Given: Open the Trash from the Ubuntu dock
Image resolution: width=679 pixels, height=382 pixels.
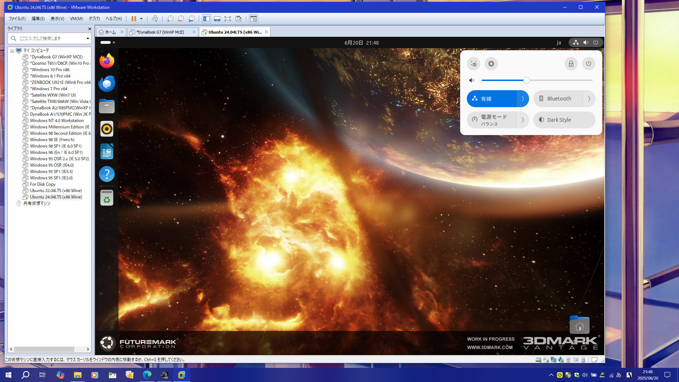Looking at the screenshot, I should coord(107,198).
